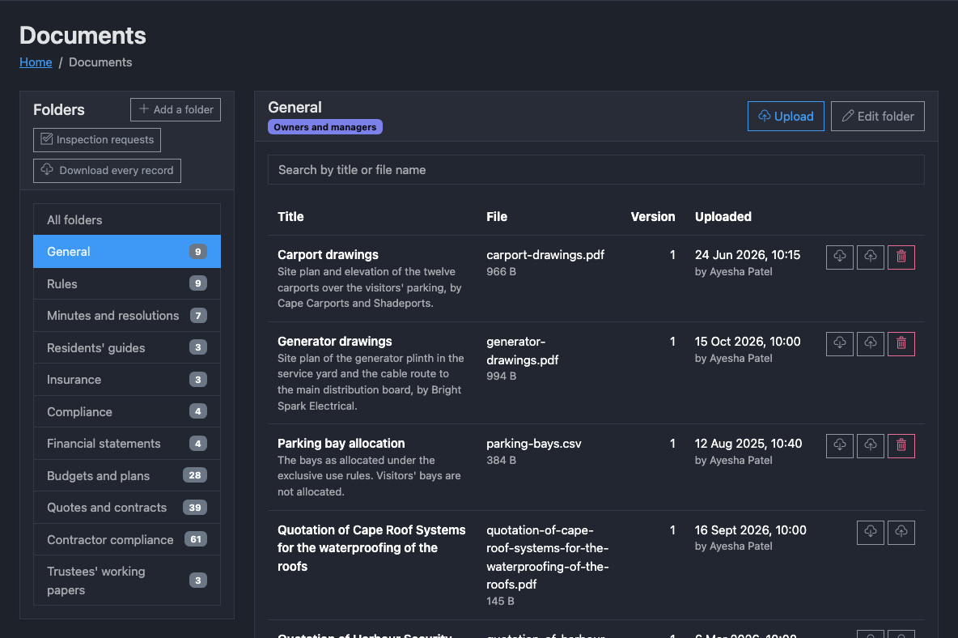Click the File column header
This screenshot has height=638, width=958.
pyautogui.click(x=497, y=217)
